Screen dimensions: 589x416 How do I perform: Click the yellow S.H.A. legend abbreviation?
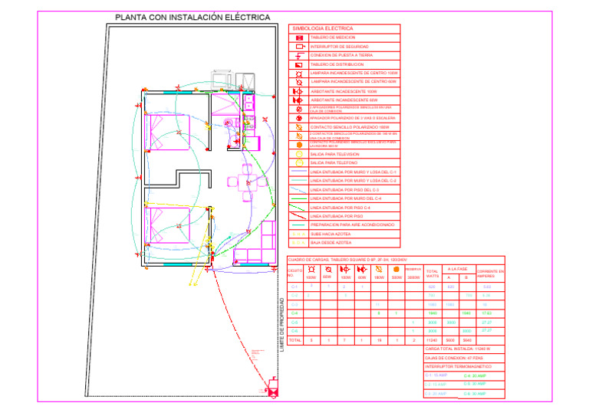299,234
